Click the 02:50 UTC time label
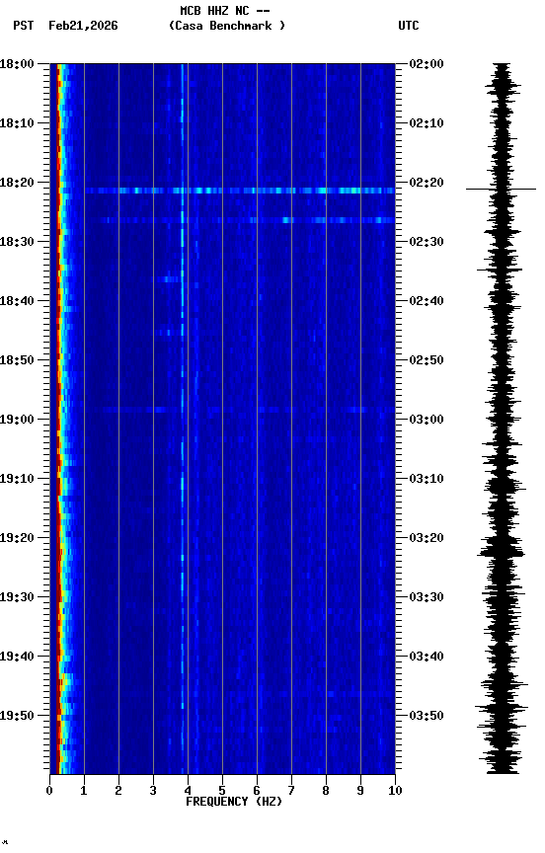Viewport: 545px width, 853px height. coord(427,360)
